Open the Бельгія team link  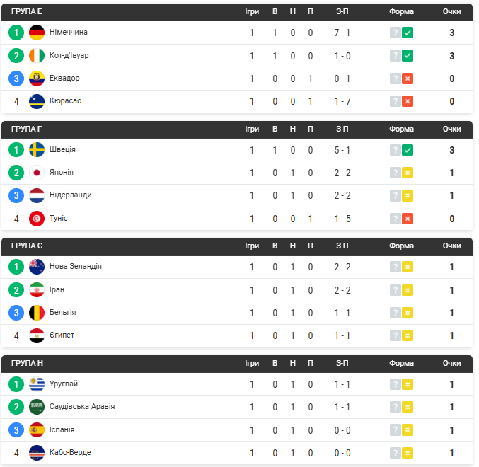63,312
